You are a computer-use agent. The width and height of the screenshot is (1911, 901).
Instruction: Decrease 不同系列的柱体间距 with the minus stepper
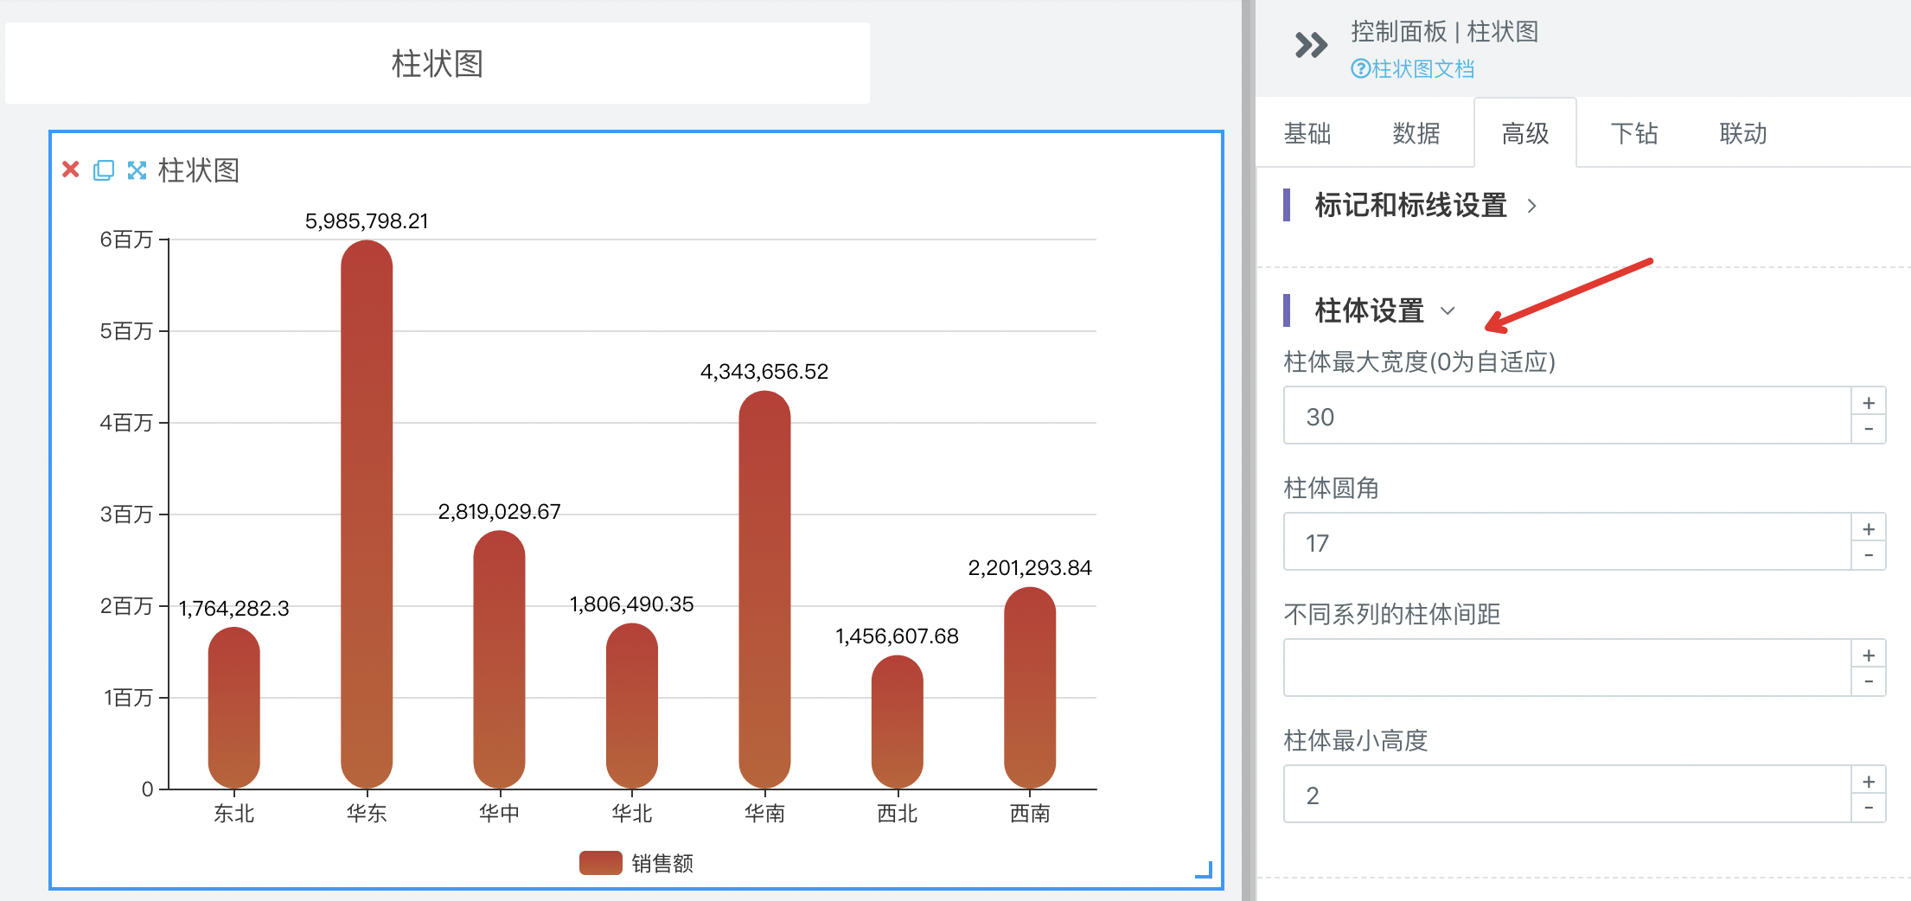[1869, 682]
